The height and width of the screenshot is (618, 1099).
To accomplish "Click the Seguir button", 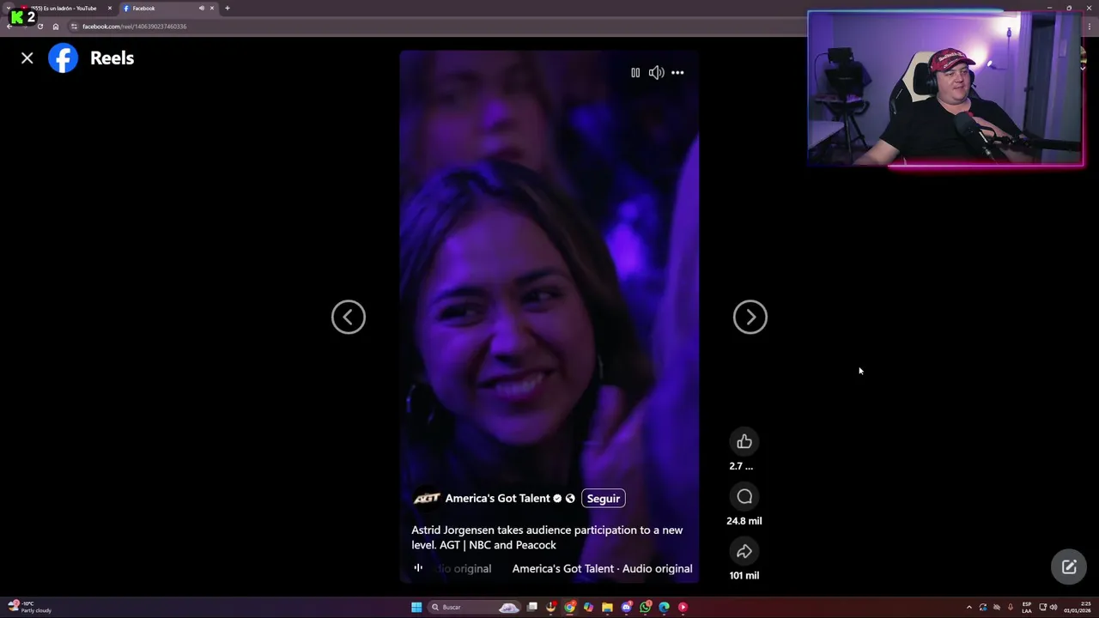I will click(604, 498).
